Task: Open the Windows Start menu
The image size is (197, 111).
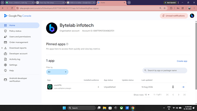Action: point(64,108)
